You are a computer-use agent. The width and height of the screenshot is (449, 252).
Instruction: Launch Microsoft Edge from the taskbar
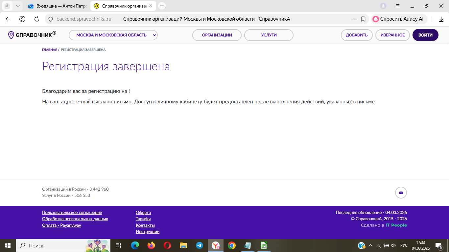135,245
